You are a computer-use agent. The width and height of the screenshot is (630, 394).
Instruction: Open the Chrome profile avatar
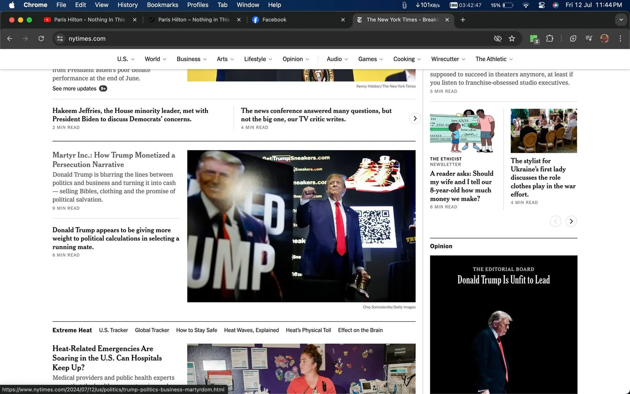tap(604, 39)
